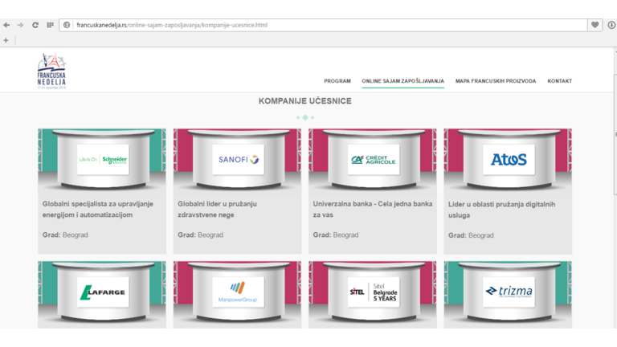Image resolution: width=617 pixels, height=347 pixels.
Task: Go to MAPA FRANCUSKIH PROIZVODA
Action: (x=495, y=81)
